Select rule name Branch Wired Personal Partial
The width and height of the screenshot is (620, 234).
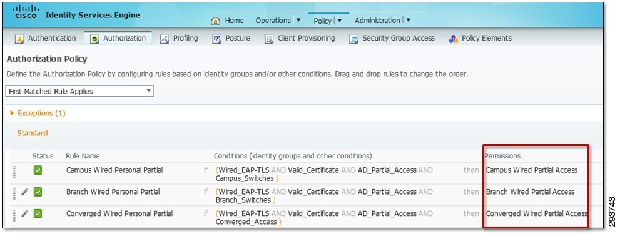coord(113,192)
